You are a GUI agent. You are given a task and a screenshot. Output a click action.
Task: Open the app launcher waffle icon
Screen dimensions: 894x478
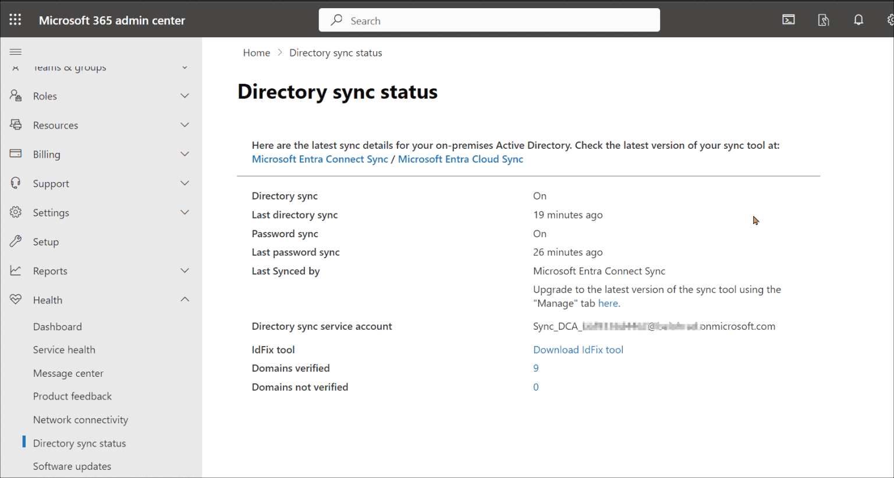[x=15, y=20]
